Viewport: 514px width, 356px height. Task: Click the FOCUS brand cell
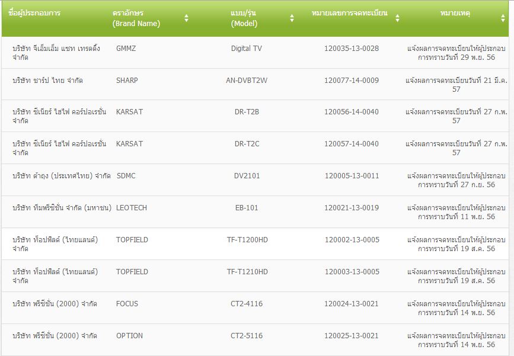[127, 304]
